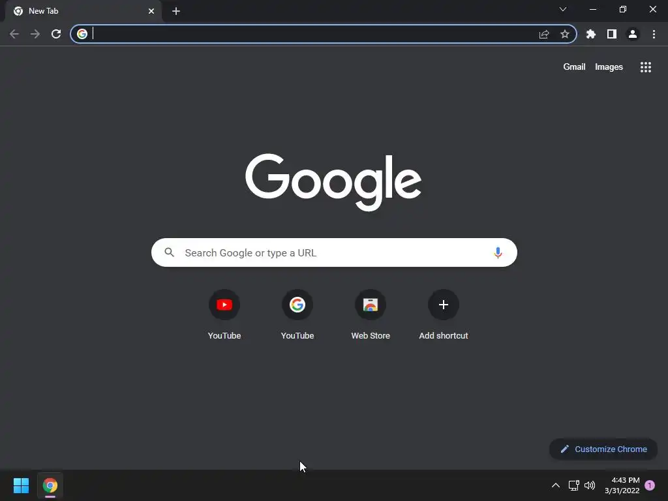Open the tab search dropdown arrow
This screenshot has width=668, height=501.
pyautogui.click(x=563, y=9)
